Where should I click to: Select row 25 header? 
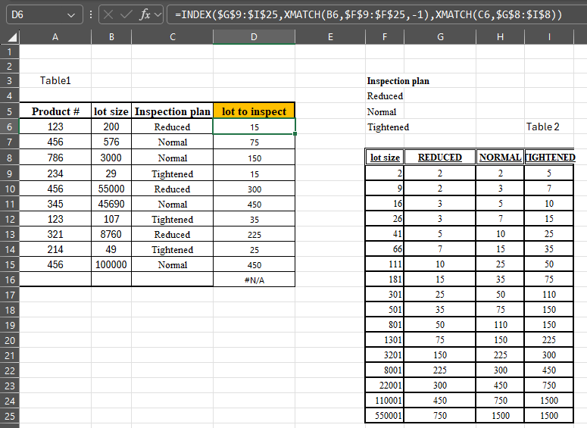tap(9, 416)
